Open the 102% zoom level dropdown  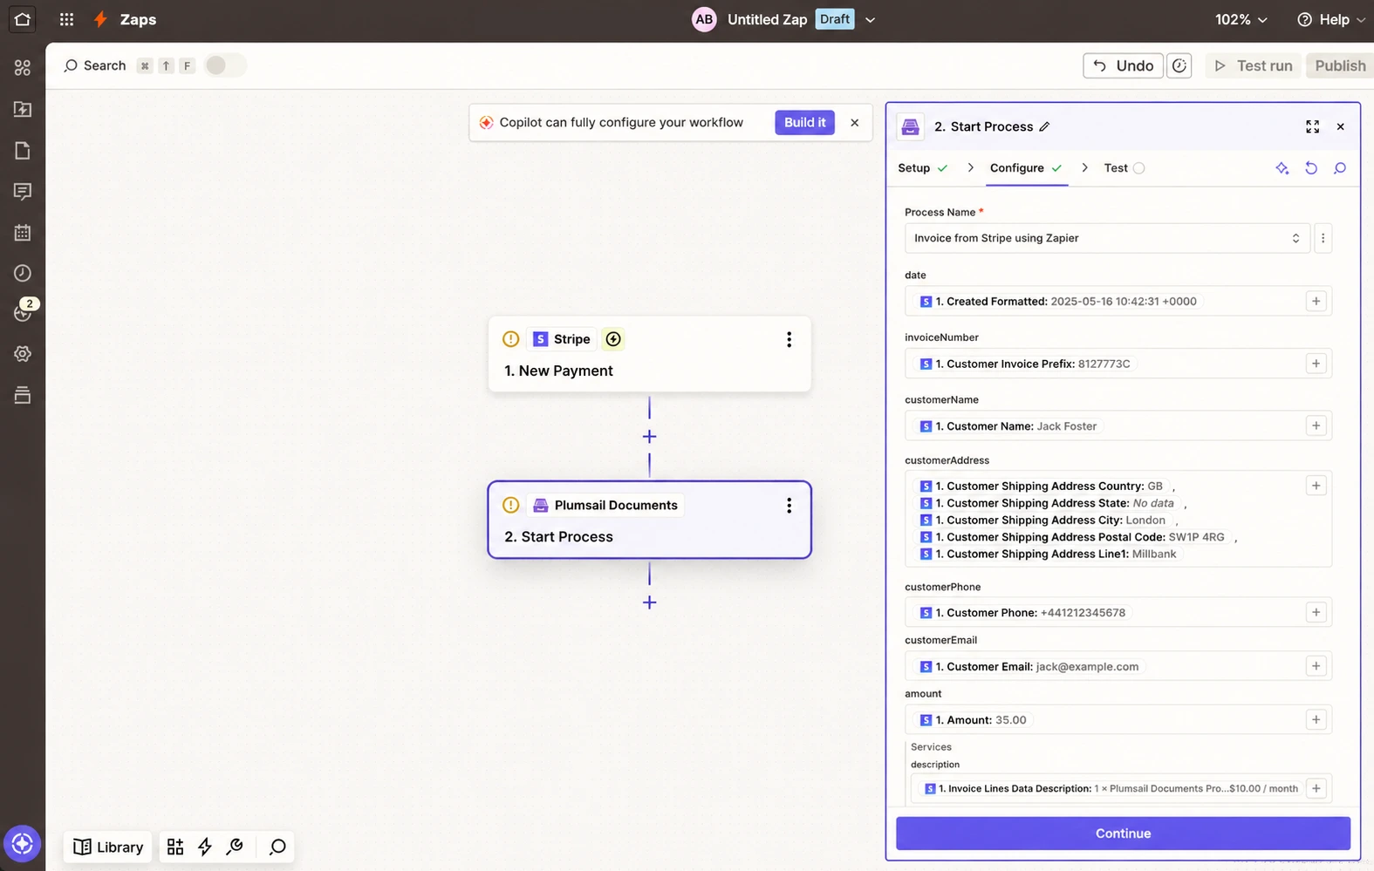pos(1241,19)
